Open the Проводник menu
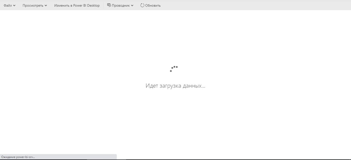The image size is (351, 160). 120,5
